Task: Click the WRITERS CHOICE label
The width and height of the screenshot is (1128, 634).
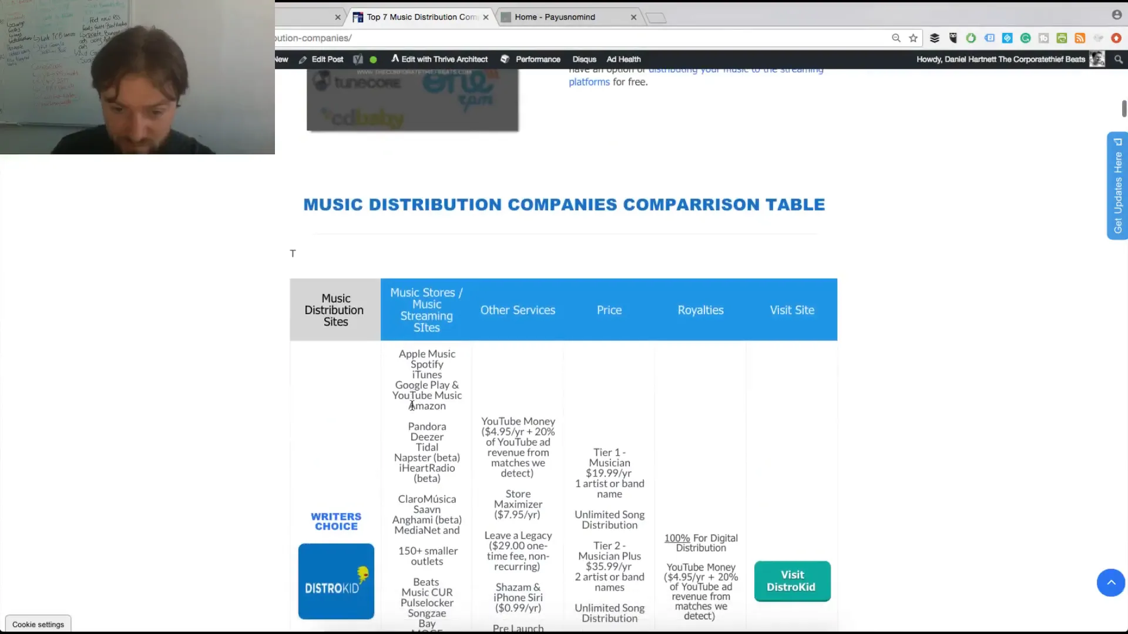Action: coord(336,521)
